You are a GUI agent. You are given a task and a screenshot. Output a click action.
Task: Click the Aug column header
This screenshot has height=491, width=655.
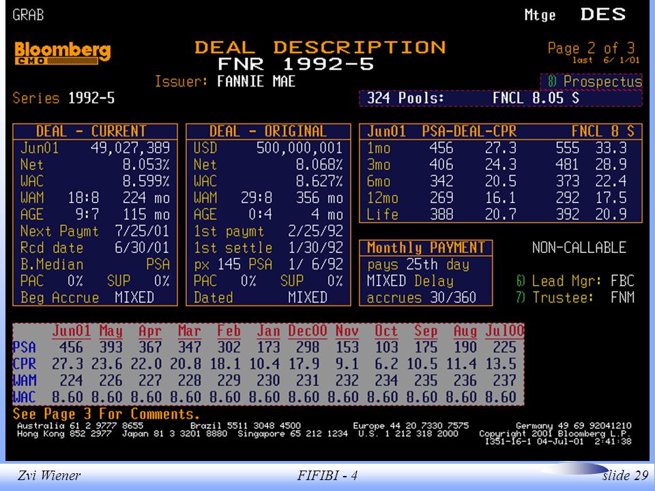[465, 331]
